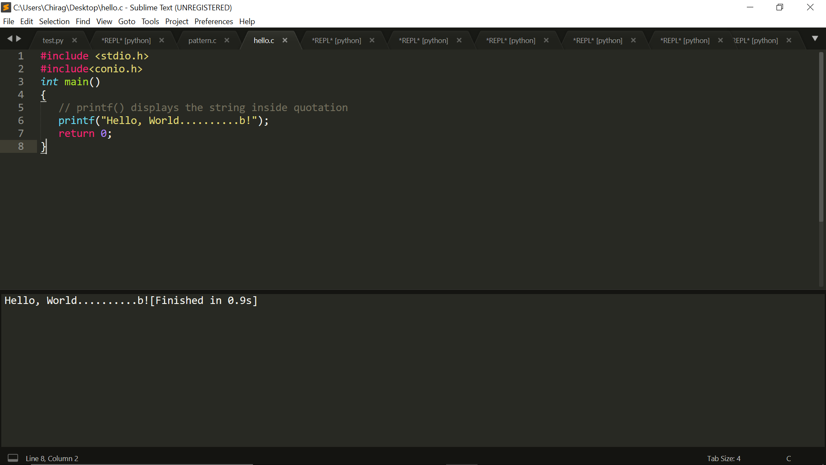826x465 pixels.
Task: Expand the Find menu options
Action: click(x=82, y=22)
